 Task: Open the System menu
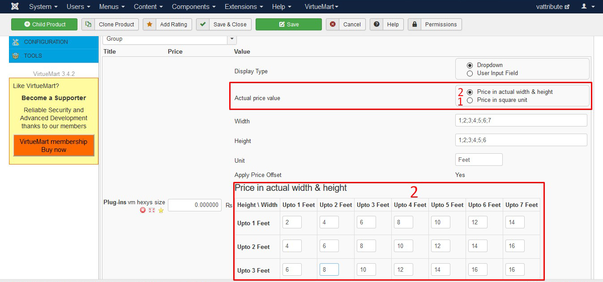coord(43,7)
